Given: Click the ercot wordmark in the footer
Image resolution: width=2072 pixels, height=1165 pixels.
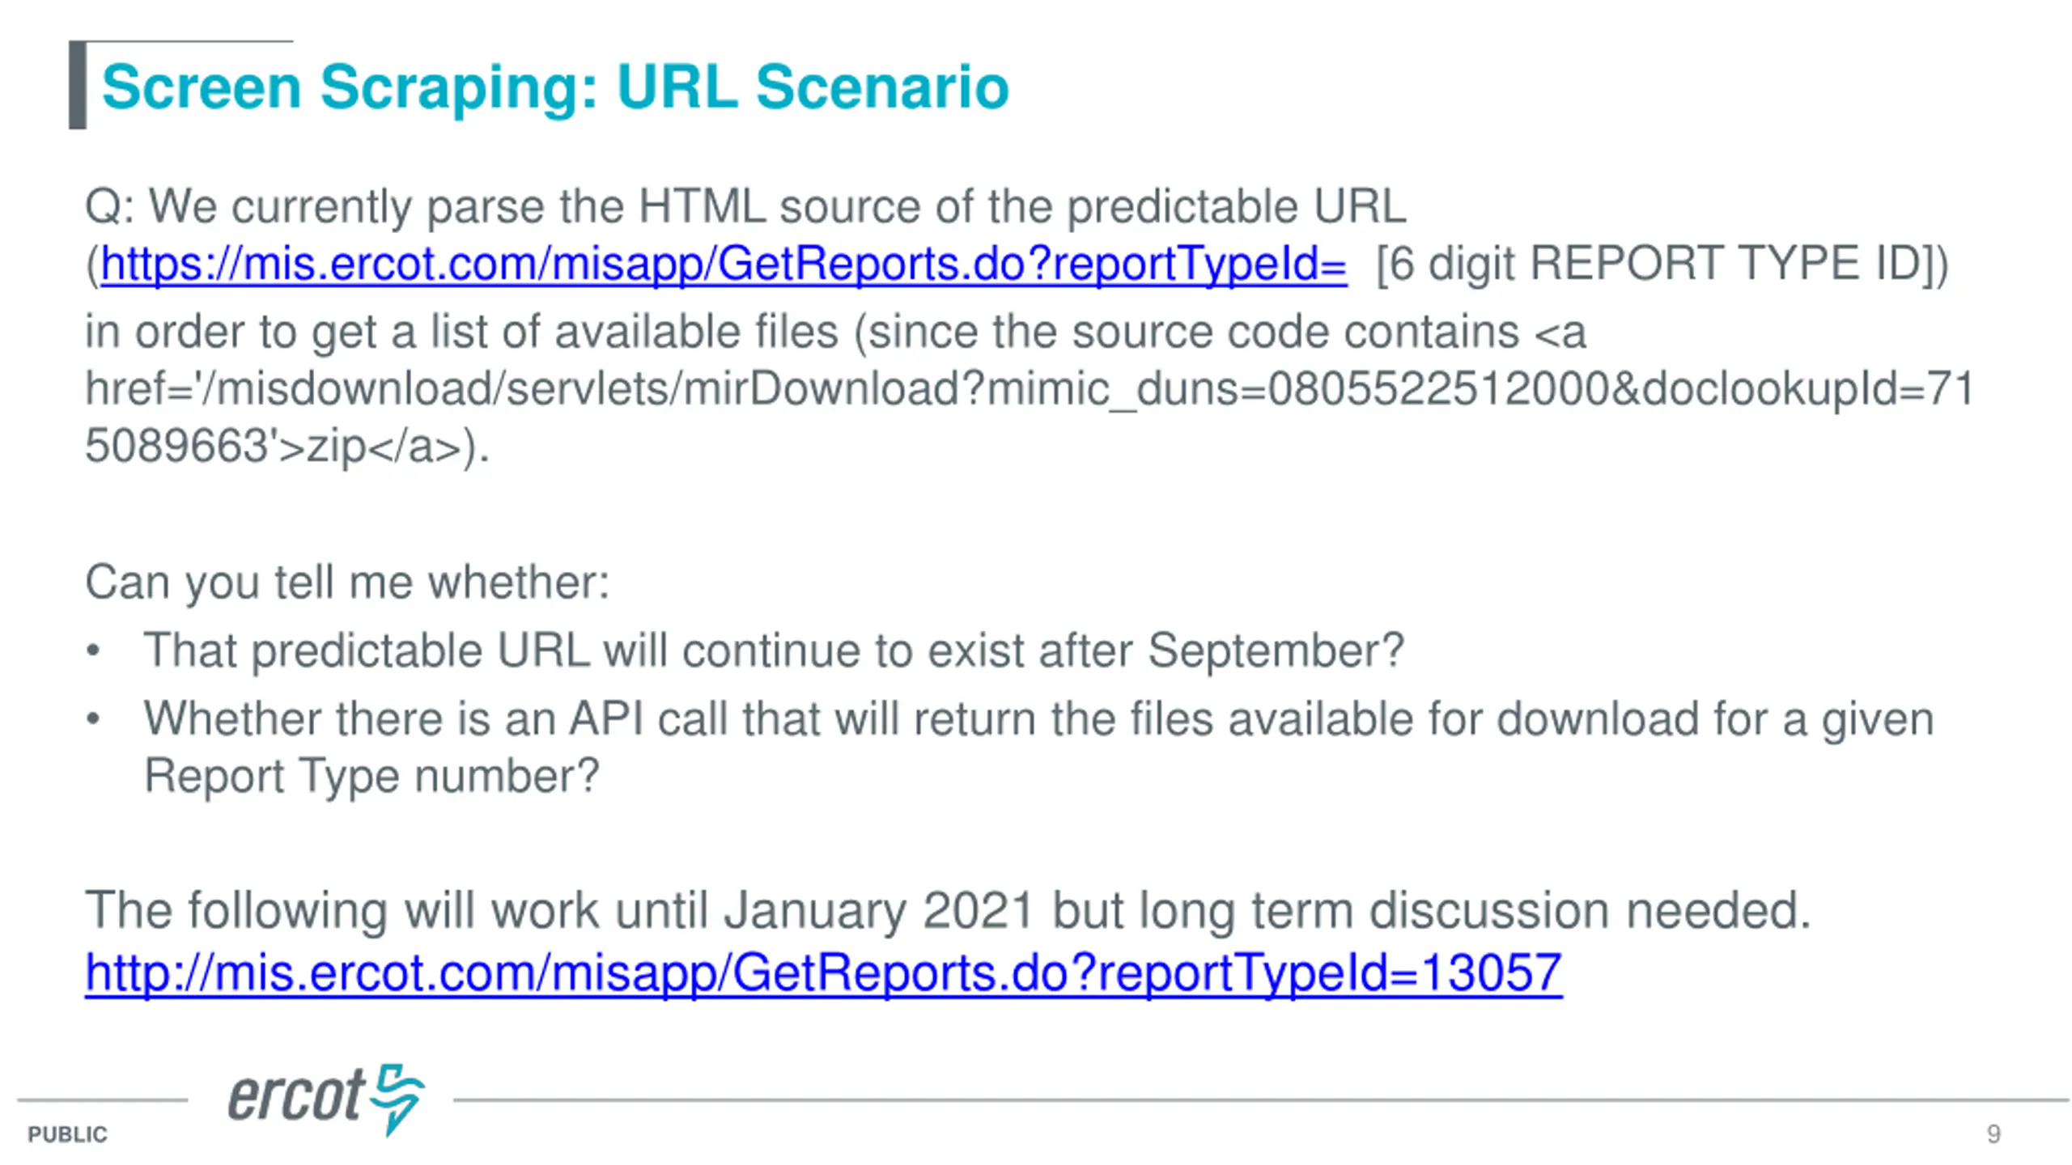Looking at the screenshot, I should [x=295, y=1098].
